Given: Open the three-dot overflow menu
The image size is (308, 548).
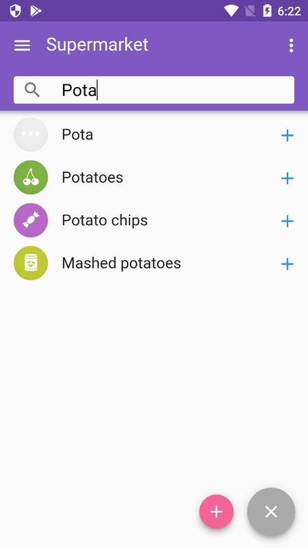Looking at the screenshot, I should 291,45.
